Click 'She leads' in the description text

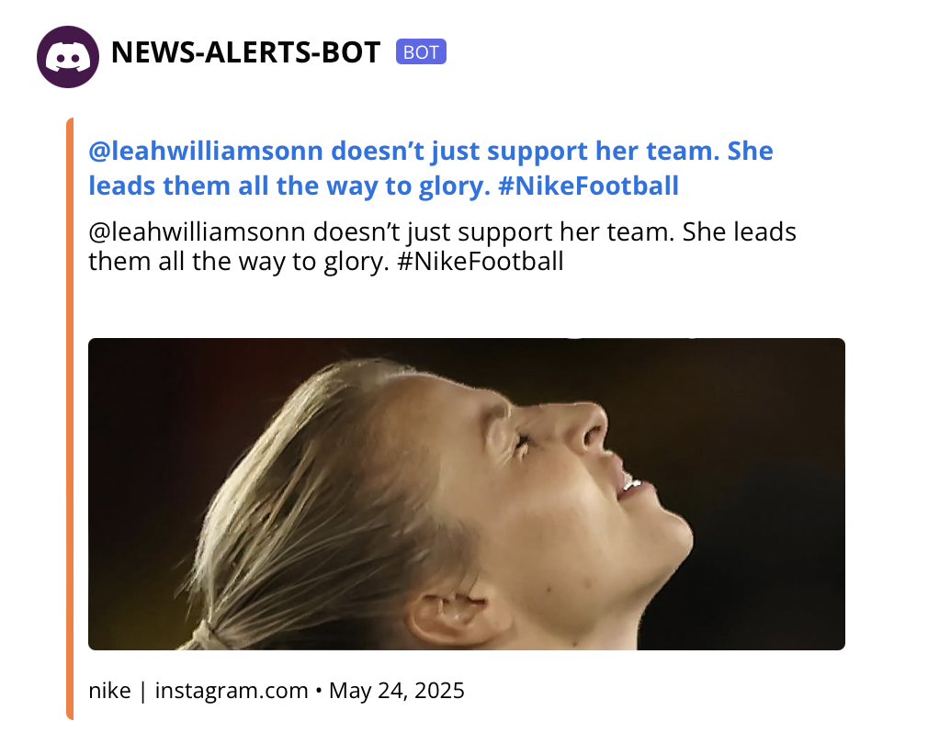(740, 232)
